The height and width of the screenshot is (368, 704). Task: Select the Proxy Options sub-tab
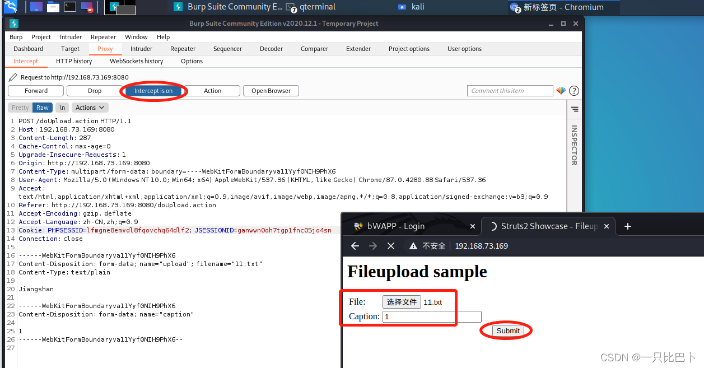[192, 61]
